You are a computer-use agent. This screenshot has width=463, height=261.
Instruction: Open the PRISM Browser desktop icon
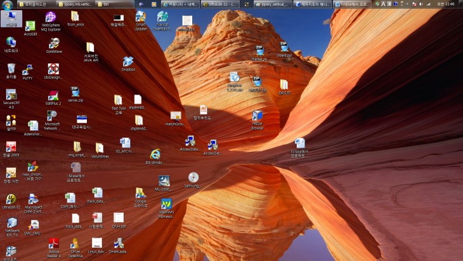coord(257,117)
